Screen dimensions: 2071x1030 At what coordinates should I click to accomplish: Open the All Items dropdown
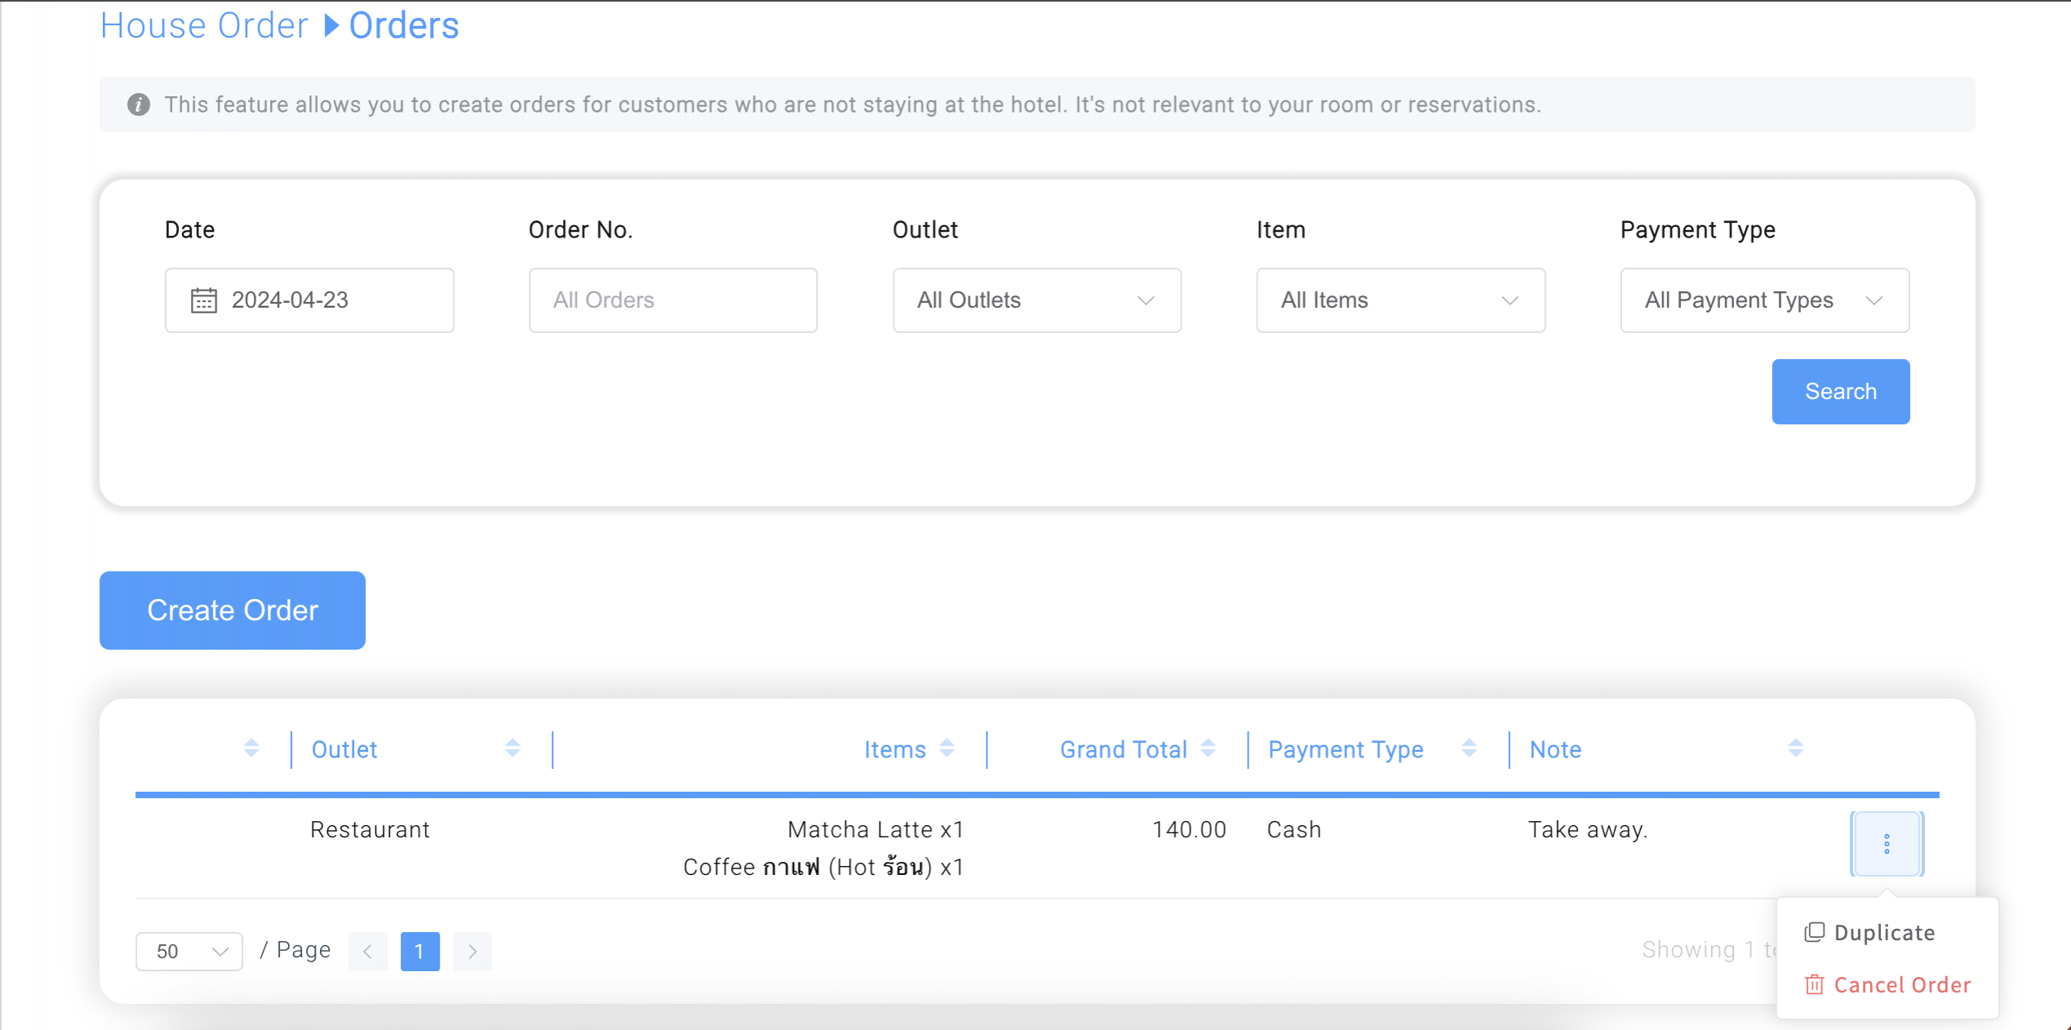pyautogui.click(x=1400, y=300)
